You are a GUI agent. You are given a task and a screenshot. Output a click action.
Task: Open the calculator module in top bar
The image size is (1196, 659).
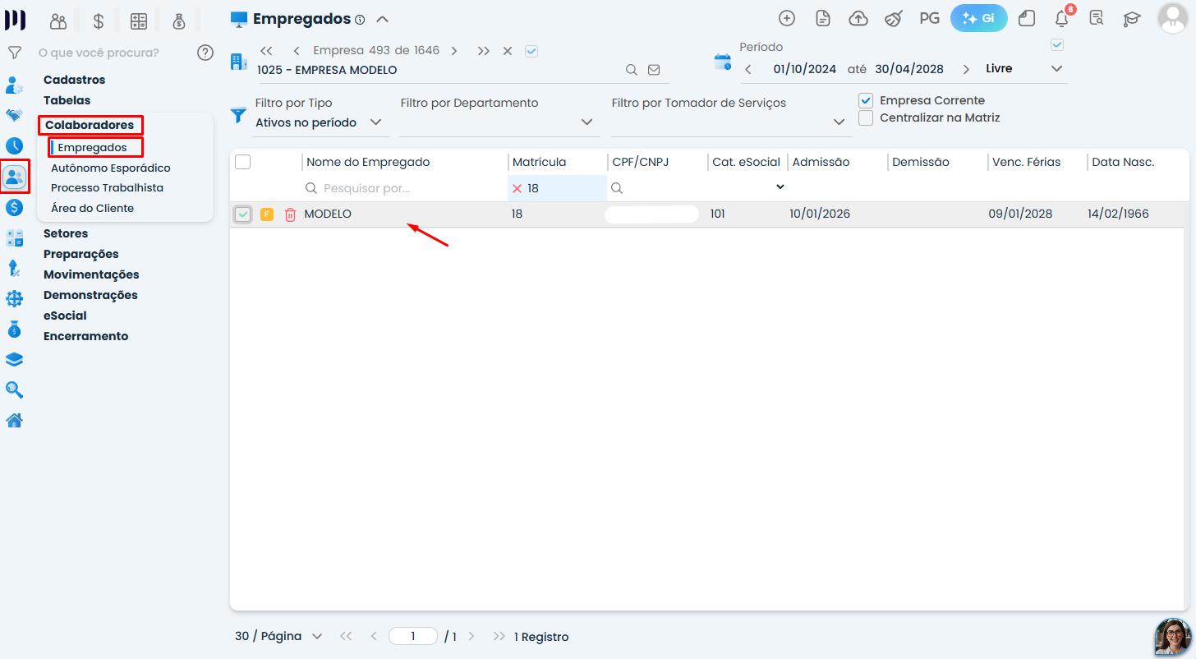(139, 21)
